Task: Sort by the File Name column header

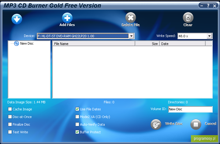Action: [x=94, y=44]
